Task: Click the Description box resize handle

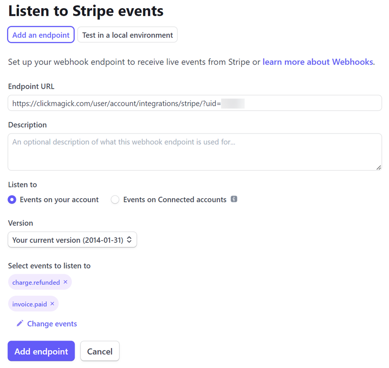Action: tap(378, 167)
